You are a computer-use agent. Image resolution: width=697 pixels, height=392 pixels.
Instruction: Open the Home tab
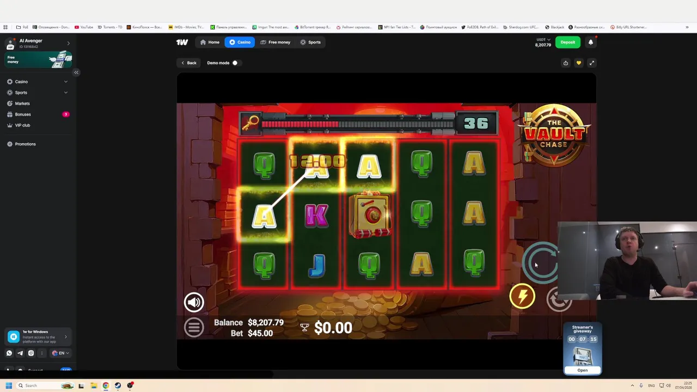(x=210, y=42)
